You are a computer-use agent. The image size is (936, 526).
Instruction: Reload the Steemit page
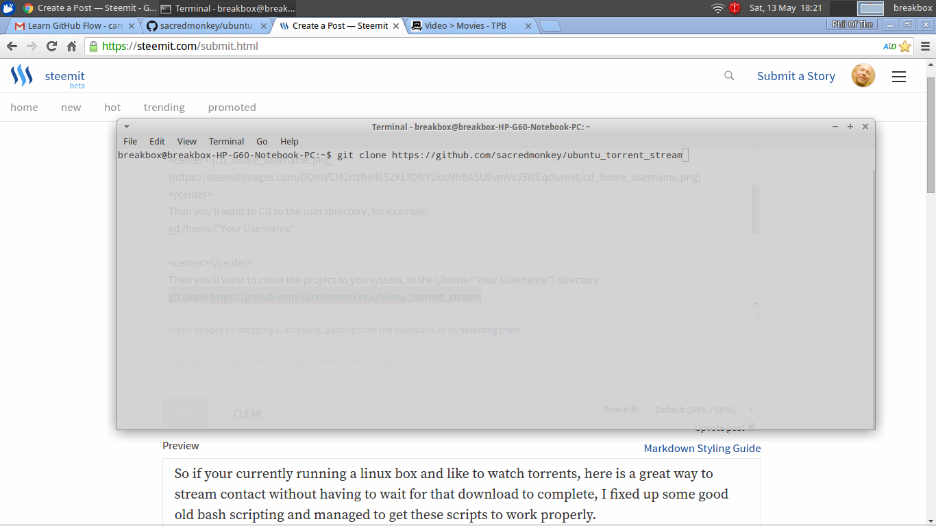tap(51, 47)
